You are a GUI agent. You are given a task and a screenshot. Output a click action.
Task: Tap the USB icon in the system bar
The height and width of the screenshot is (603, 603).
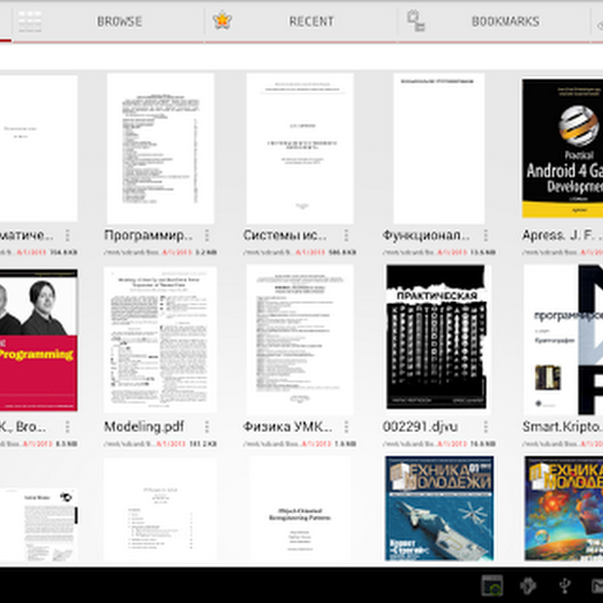565,586
